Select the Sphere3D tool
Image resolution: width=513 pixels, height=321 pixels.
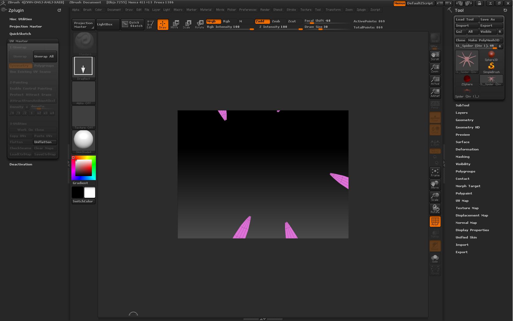491,56
